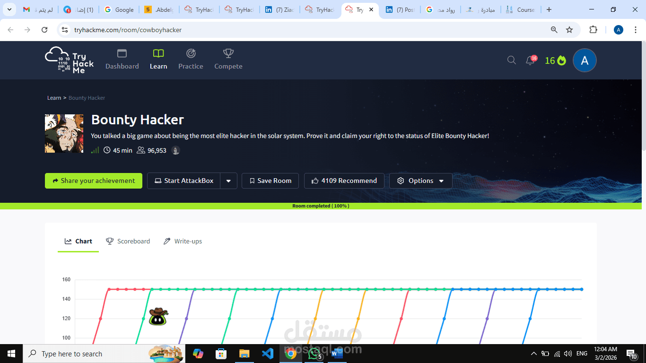Click the zoom magnifier in address bar
This screenshot has width=646, height=363.
pos(554,30)
